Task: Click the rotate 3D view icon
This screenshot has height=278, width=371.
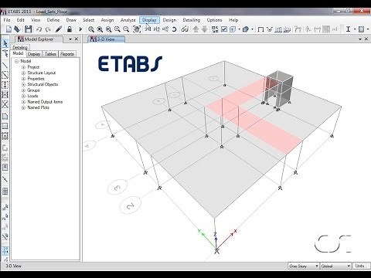Action: (174, 29)
